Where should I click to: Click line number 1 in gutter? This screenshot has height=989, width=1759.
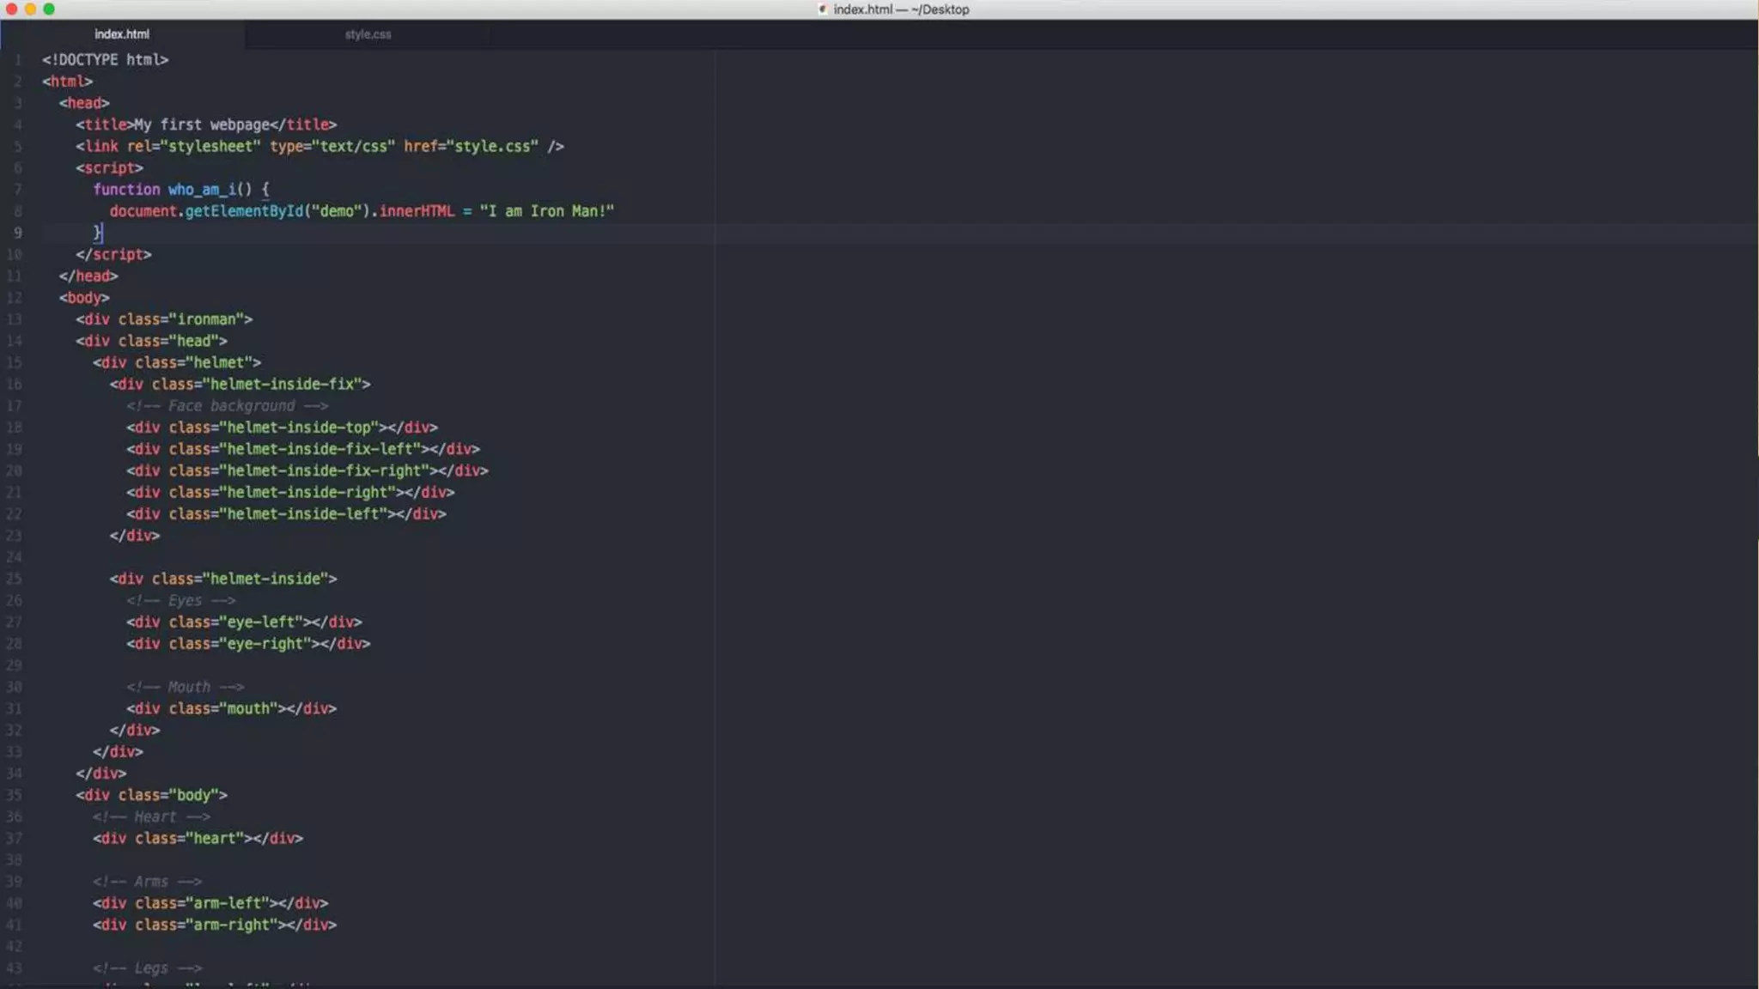pos(17,60)
